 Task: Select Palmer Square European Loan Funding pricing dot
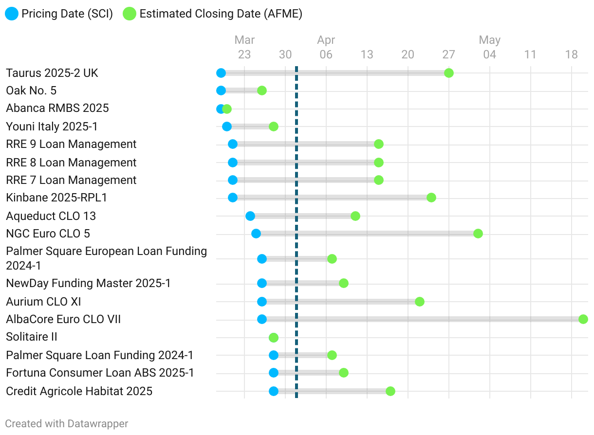262,259
